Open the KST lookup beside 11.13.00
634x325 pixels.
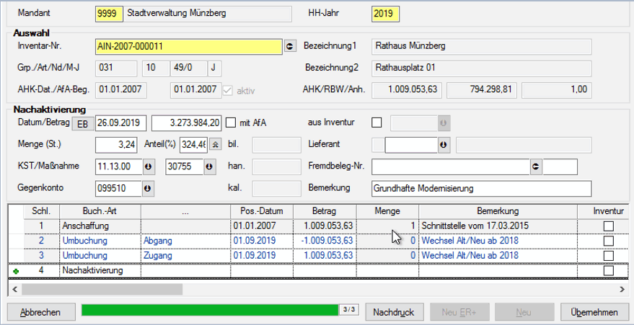149,167
